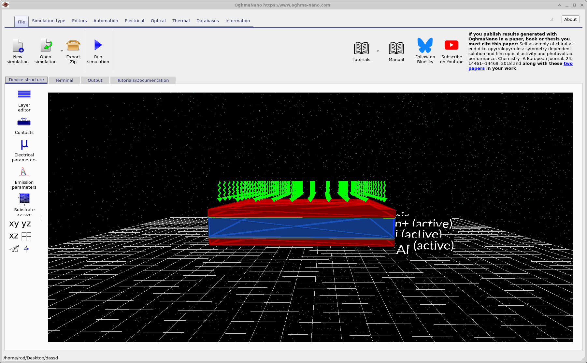This screenshot has height=363, width=587.
Task: Click the About button
Action: [x=570, y=20]
